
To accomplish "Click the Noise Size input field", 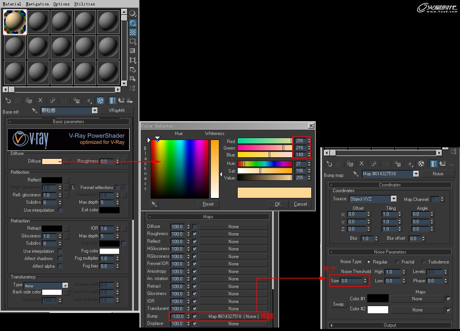I will click(x=351, y=281).
